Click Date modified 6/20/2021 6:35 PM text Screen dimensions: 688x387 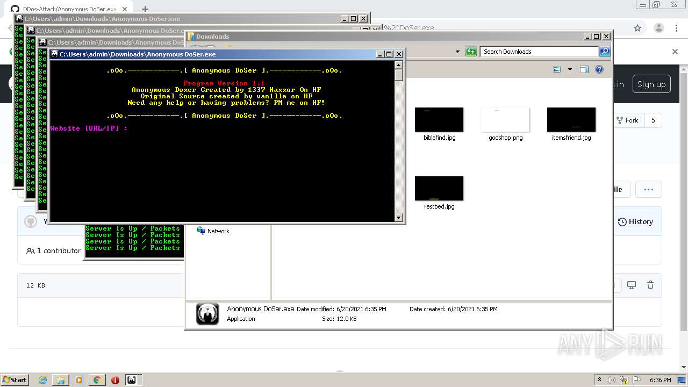tap(341, 309)
